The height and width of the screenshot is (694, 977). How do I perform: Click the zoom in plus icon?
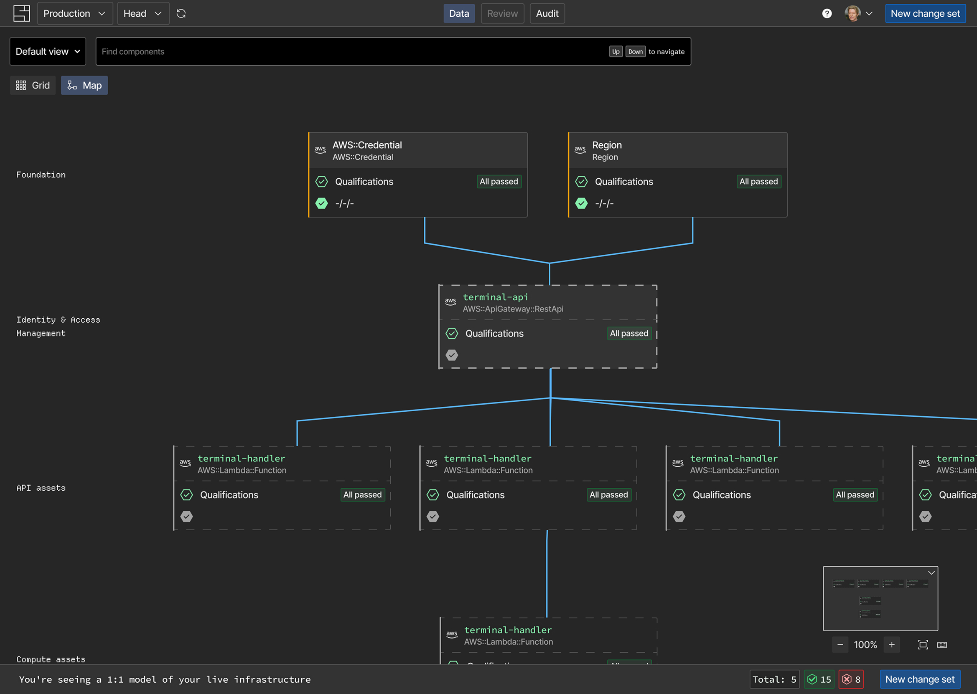pos(892,645)
